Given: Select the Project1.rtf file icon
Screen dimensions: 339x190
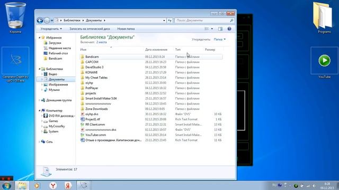Looking at the screenshot, I should click(82, 119).
